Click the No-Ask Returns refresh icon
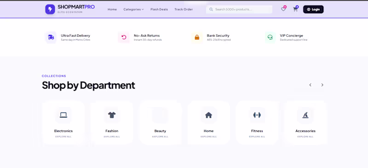The width and height of the screenshot is (368, 168). pos(124,37)
